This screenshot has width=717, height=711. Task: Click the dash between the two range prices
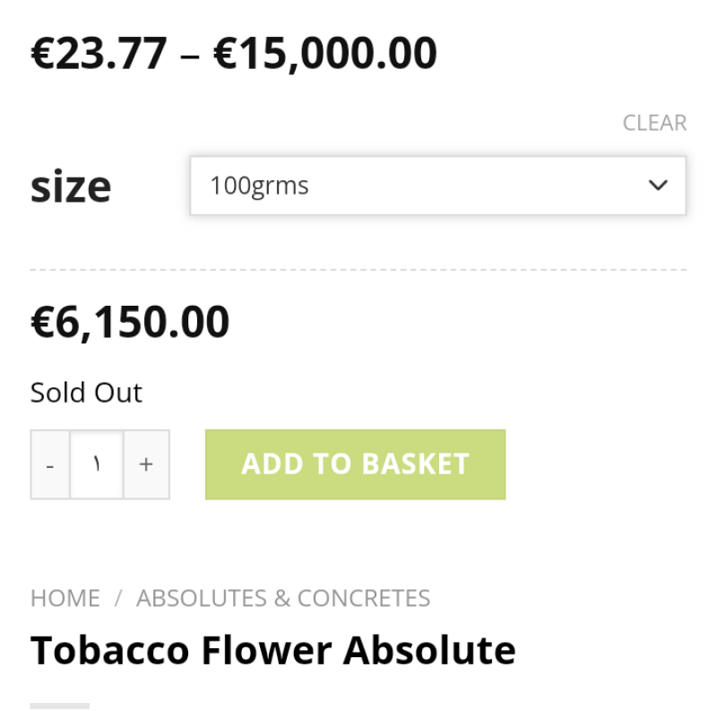(189, 56)
